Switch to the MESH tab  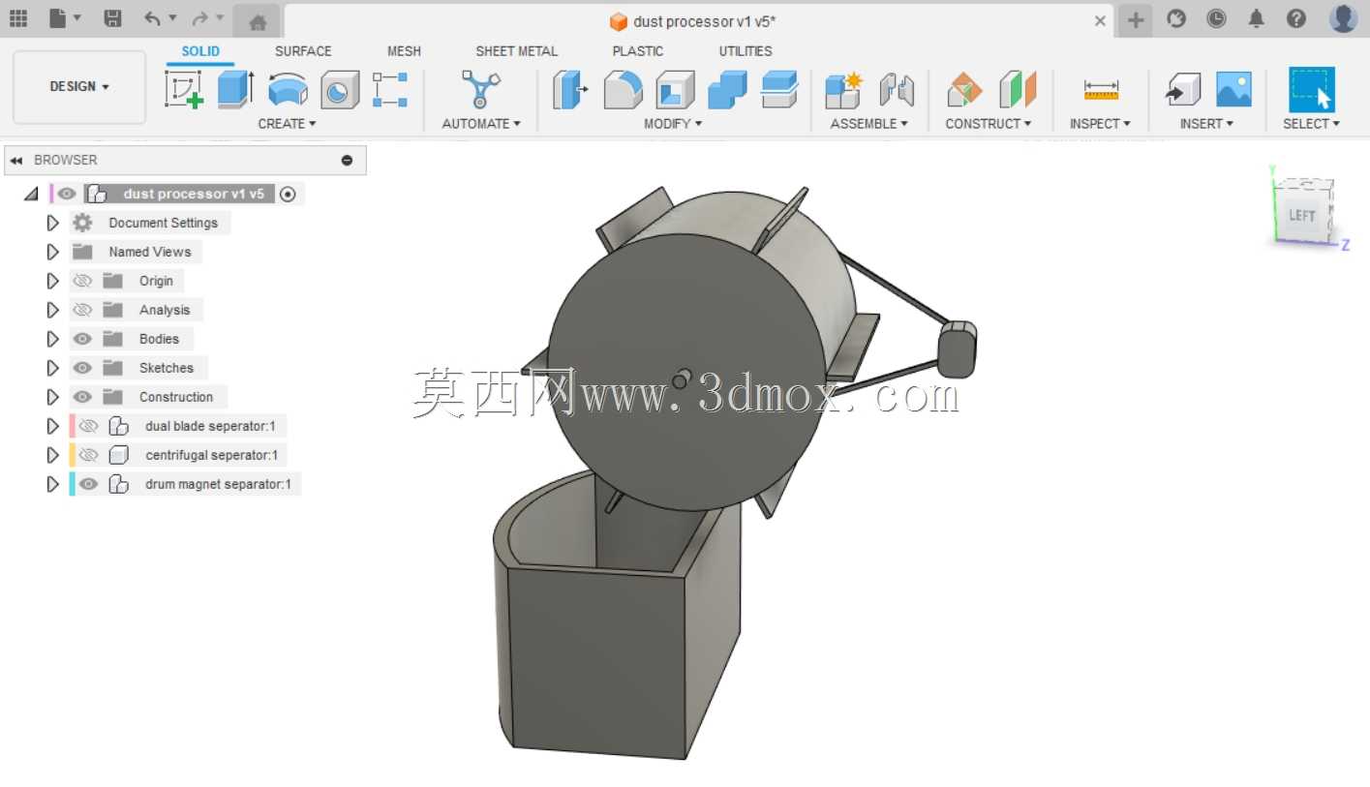click(404, 51)
